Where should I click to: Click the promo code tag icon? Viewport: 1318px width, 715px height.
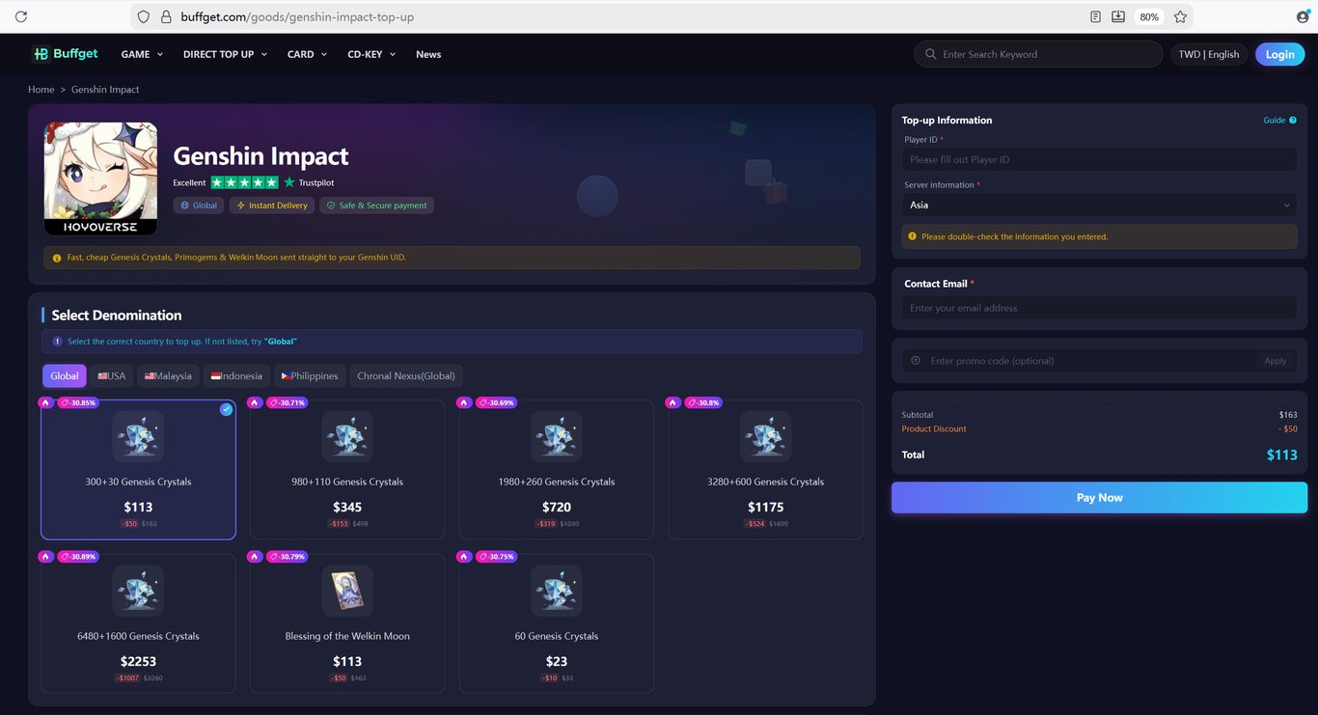(x=916, y=361)
